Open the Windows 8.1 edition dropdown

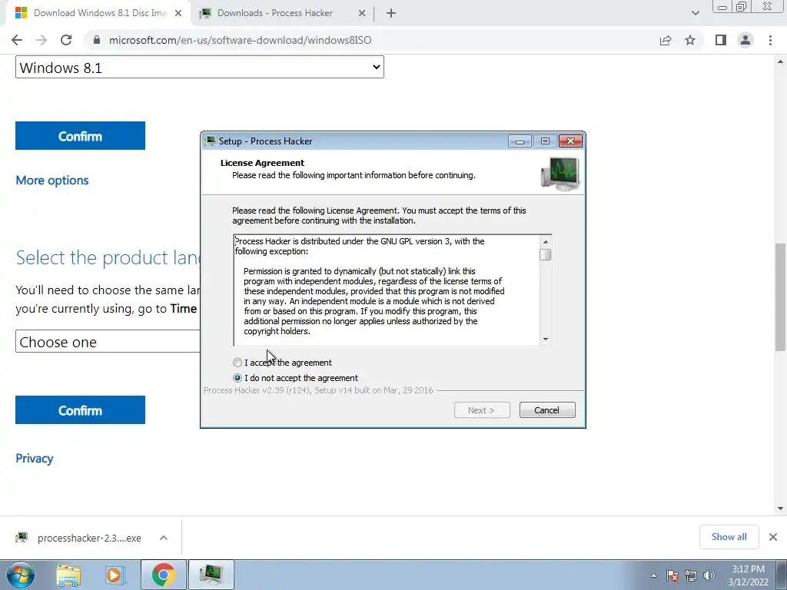point(200,68)
